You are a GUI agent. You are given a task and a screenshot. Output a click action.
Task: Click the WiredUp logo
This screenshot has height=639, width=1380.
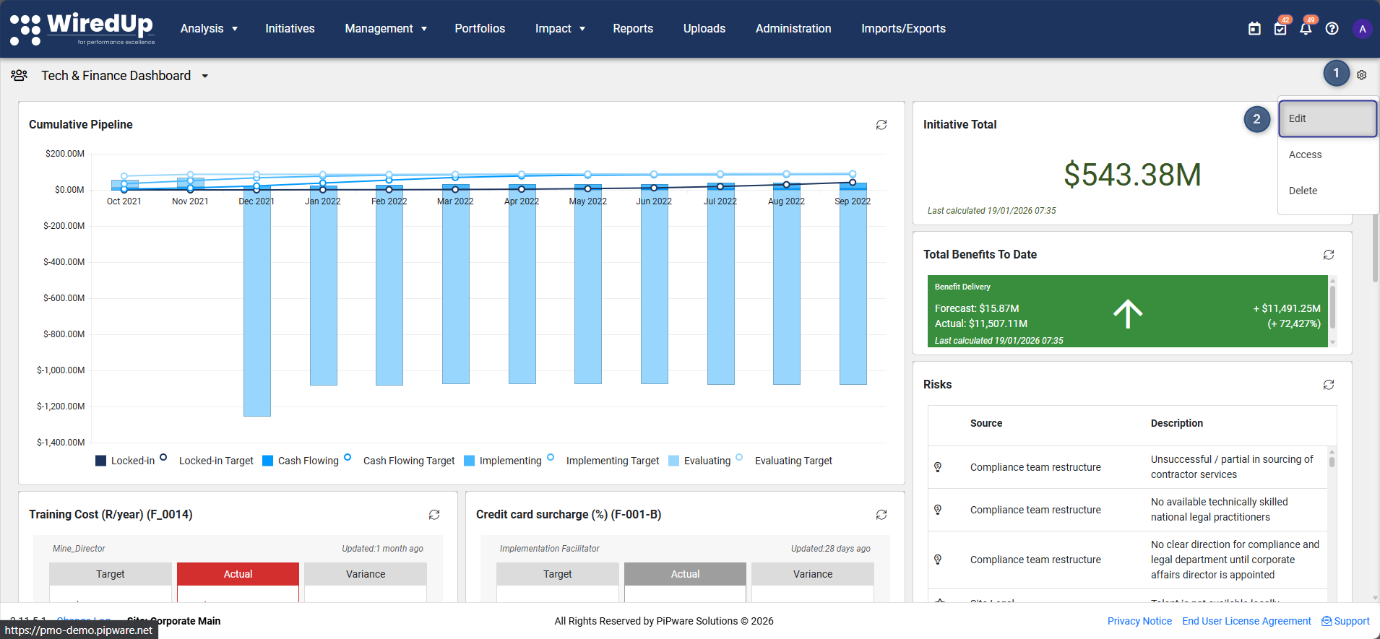(82, 29)
